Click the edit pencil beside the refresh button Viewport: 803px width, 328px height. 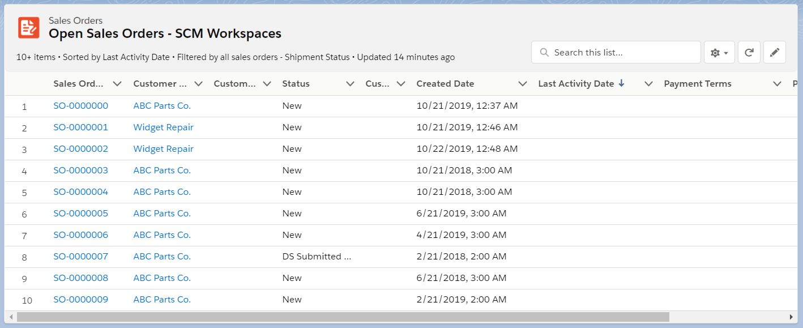774,52
